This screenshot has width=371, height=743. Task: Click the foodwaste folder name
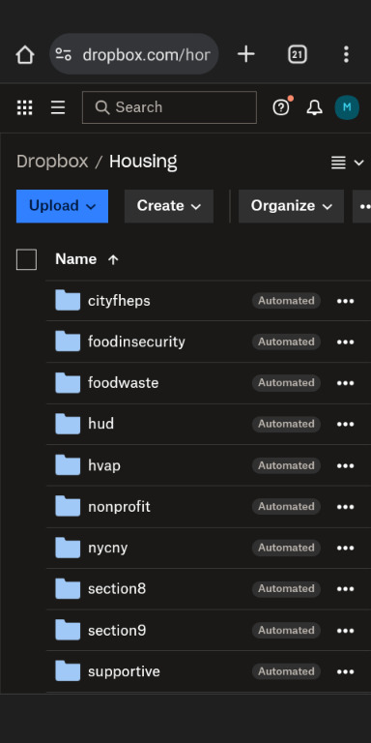(123, 383)
